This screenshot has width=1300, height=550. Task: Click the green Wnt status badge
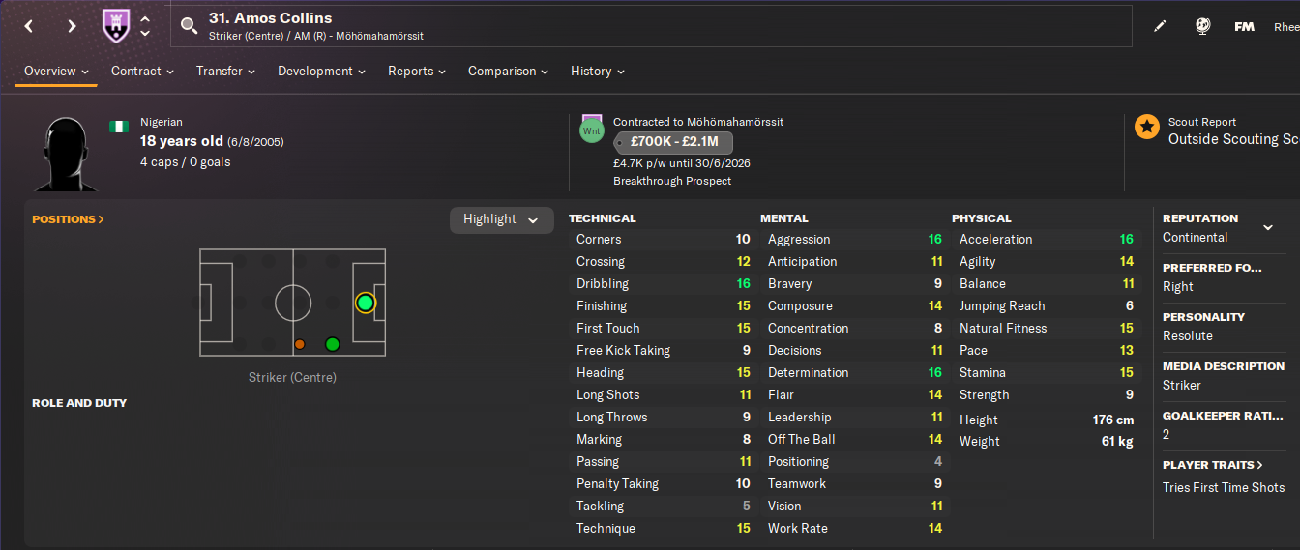[591, 130]
